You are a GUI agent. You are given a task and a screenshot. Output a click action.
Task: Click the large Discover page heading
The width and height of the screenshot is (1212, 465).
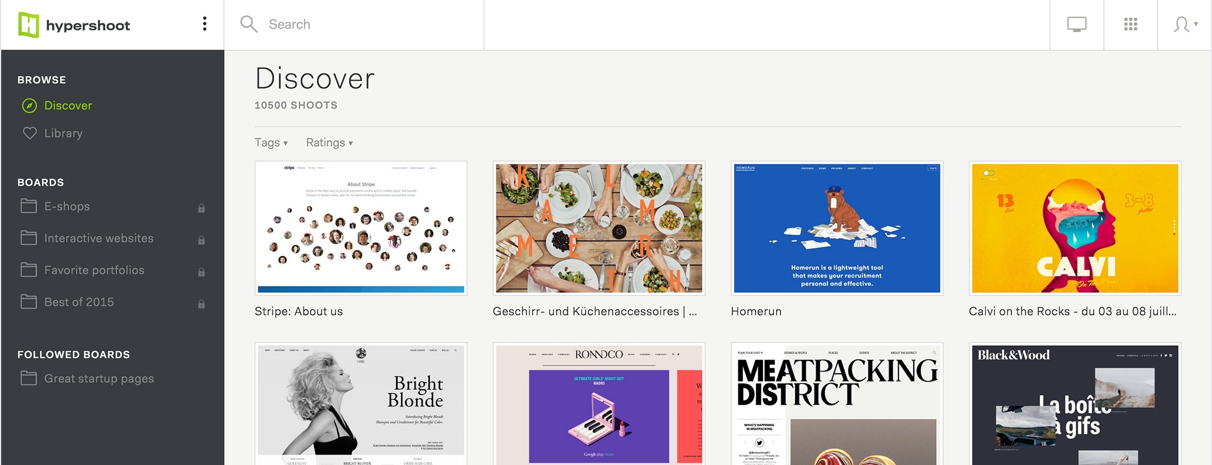pyautogui.click(x=315, y=79)
